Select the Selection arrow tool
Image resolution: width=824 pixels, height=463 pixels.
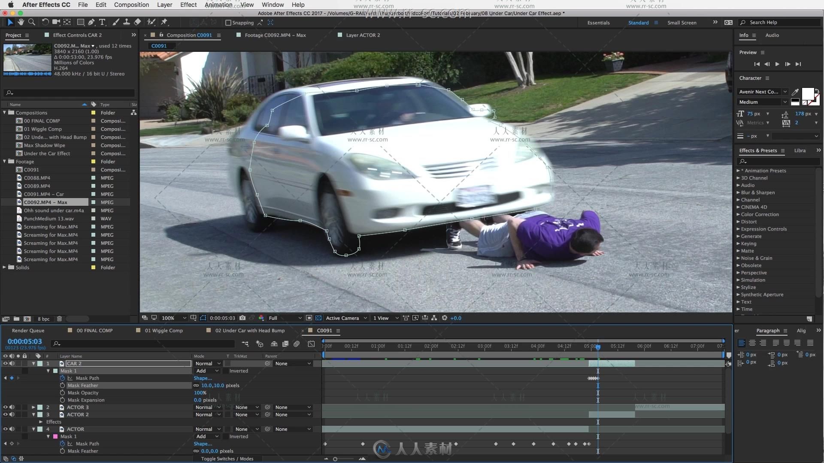[10, 22]
